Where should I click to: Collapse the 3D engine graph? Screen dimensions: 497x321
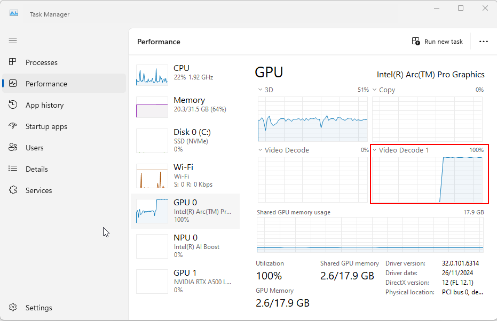pyautogui.click(x=260, y=90)
